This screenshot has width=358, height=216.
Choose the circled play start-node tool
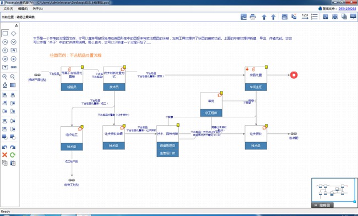(x=5, y=58)
